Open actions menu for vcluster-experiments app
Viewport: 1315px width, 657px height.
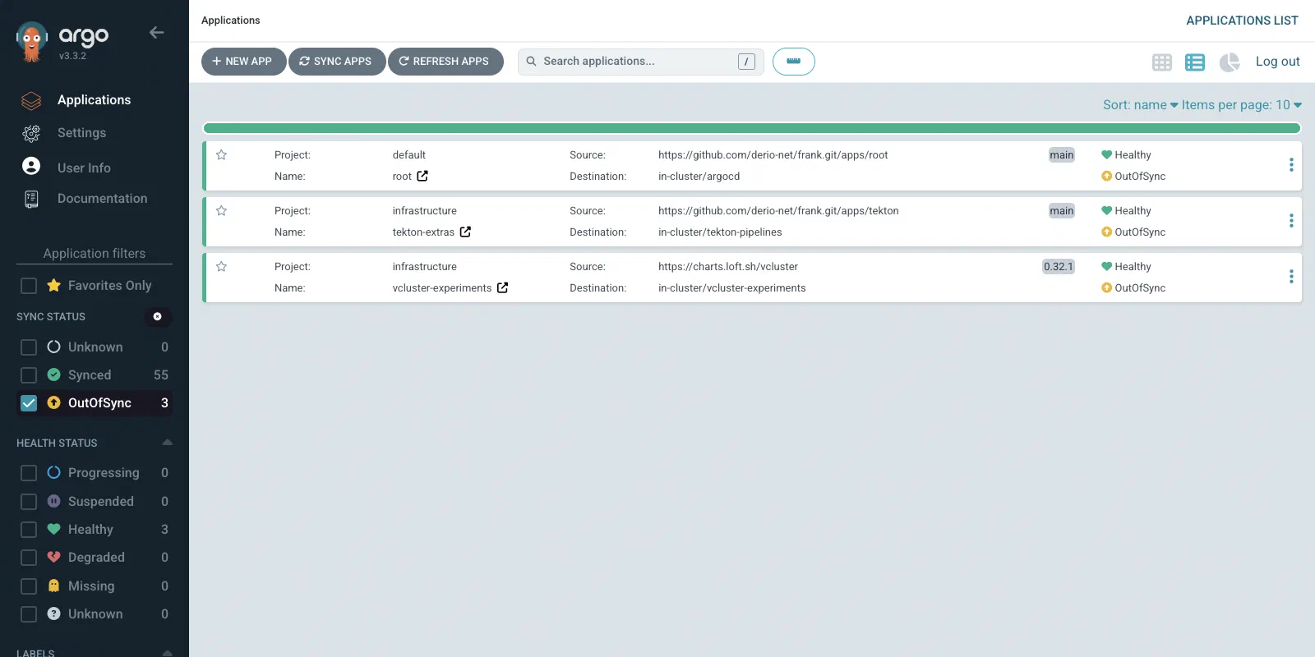pyautogui.click(x=1291, y=277)
